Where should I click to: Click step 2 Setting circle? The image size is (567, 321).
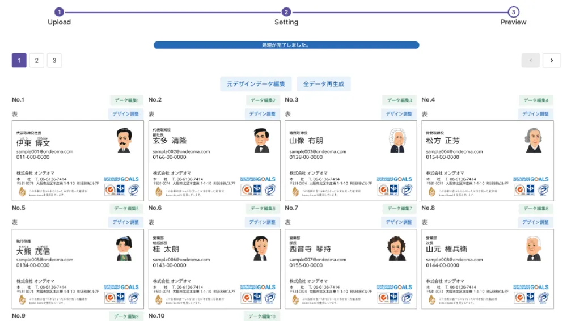click(286, 12)
